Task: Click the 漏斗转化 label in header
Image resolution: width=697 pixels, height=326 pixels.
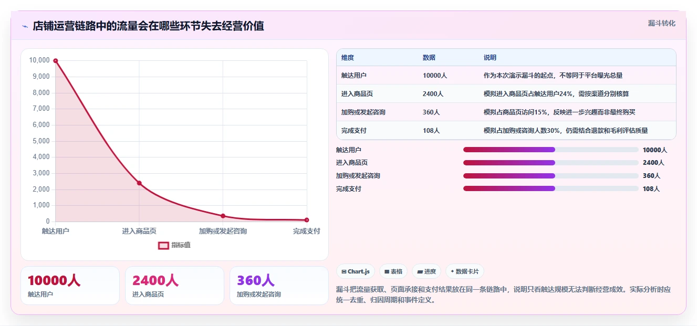Action: coord(661,23)
